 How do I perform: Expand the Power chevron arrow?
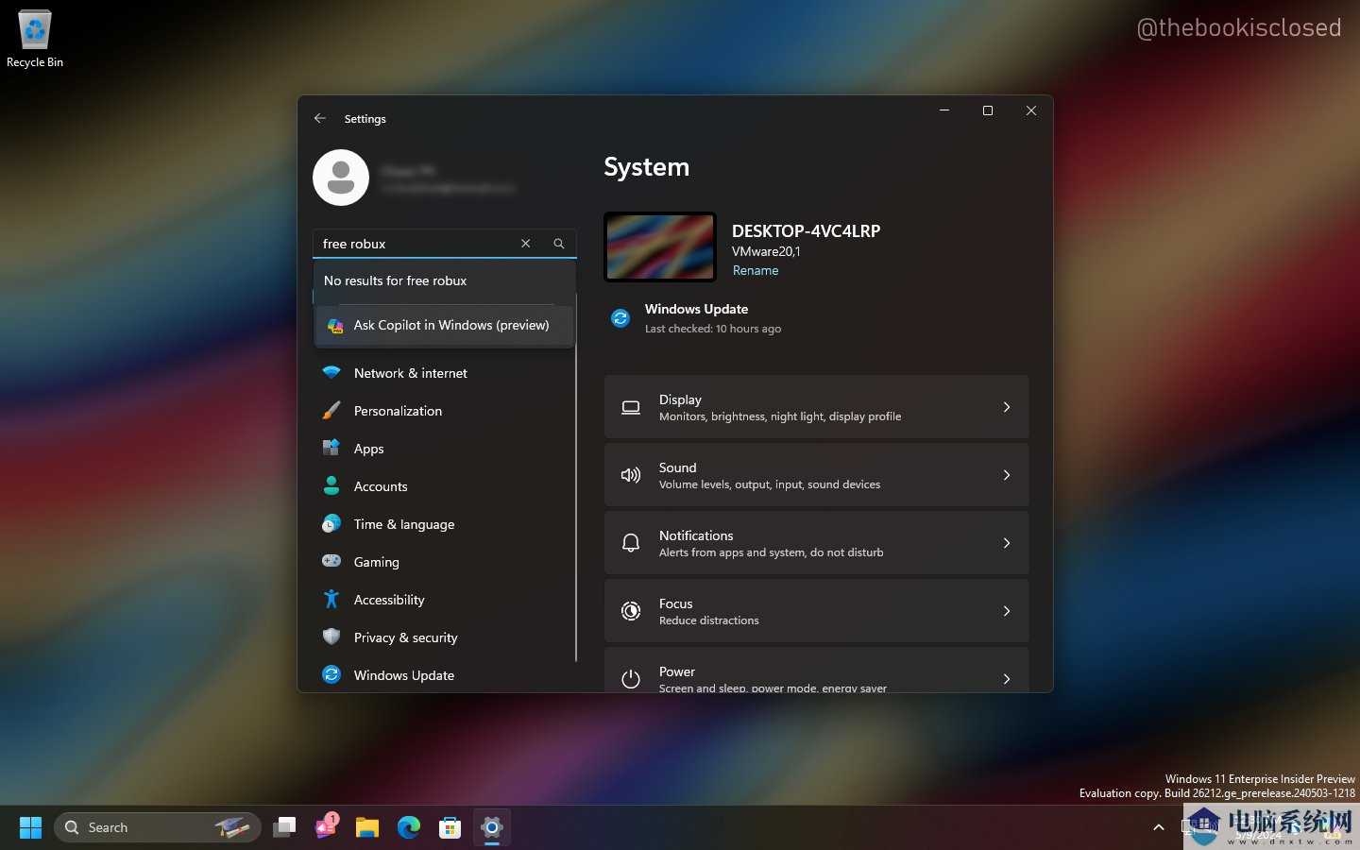coord(1007,679)
